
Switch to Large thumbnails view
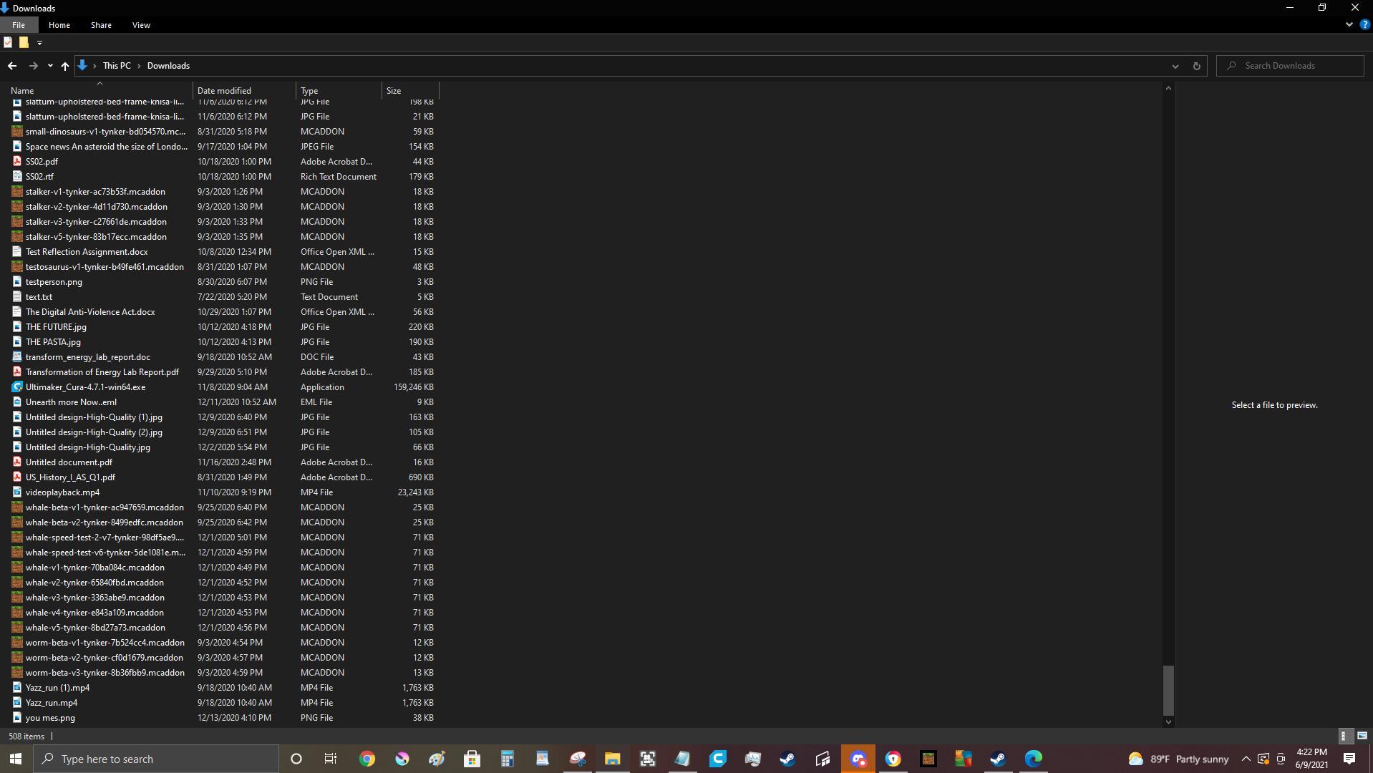[1362, 736]
